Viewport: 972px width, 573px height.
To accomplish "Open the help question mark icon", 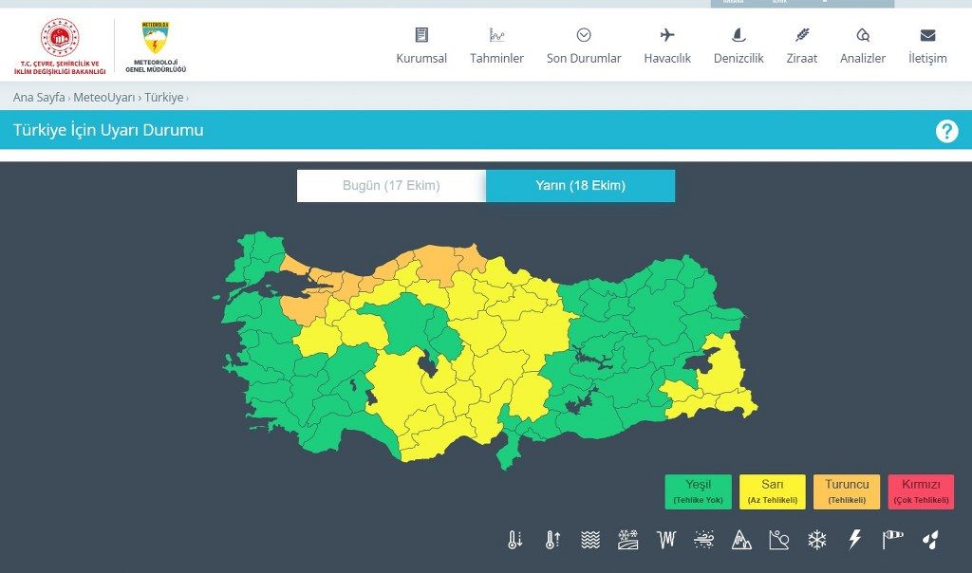I will (x=946, y=131).
